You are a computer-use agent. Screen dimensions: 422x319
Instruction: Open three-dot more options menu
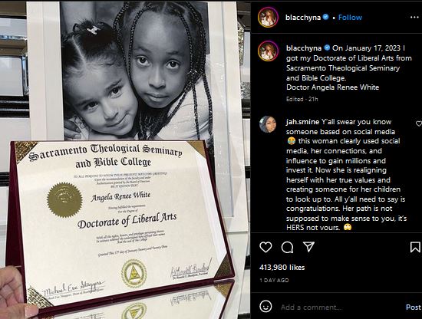414,17
